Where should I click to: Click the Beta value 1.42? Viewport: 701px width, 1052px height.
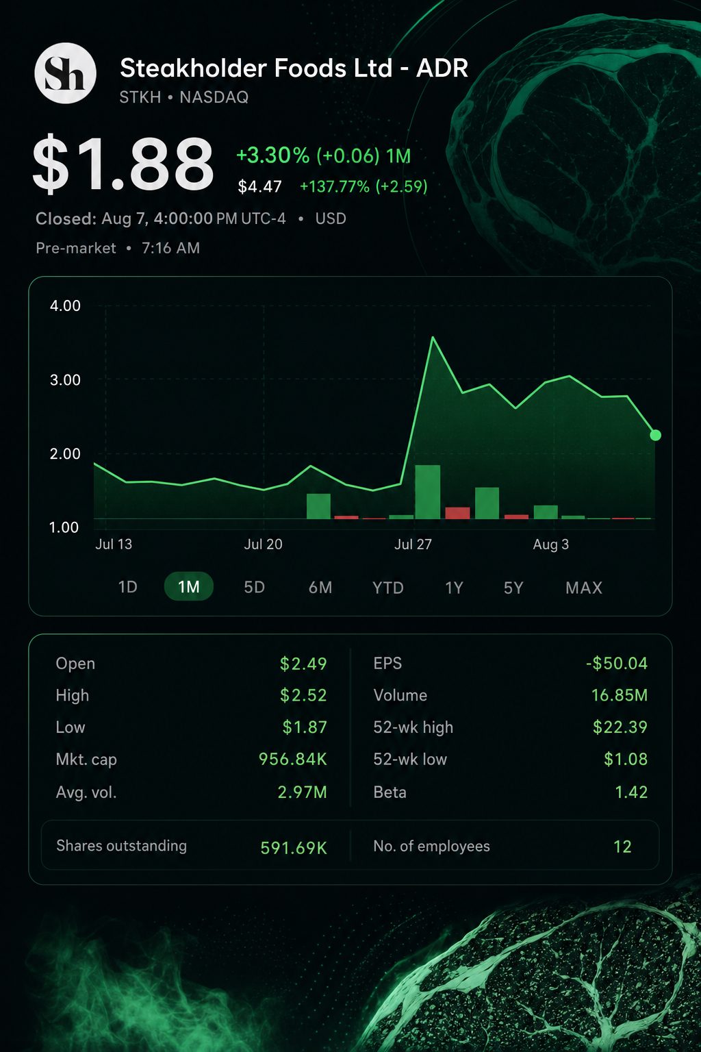[630, 792]
